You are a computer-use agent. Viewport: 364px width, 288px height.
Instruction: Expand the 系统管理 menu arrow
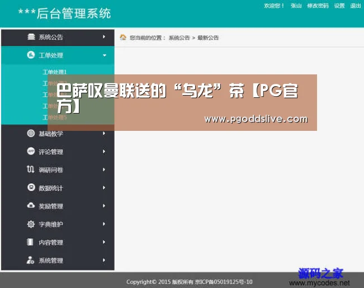[x=104, y=260]
